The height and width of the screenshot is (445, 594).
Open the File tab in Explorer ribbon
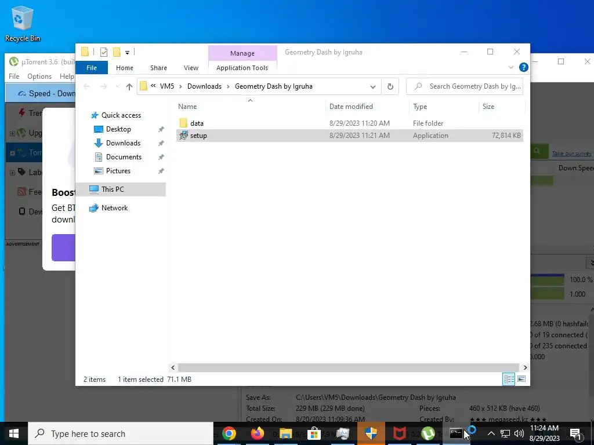(x=92, y=68)
